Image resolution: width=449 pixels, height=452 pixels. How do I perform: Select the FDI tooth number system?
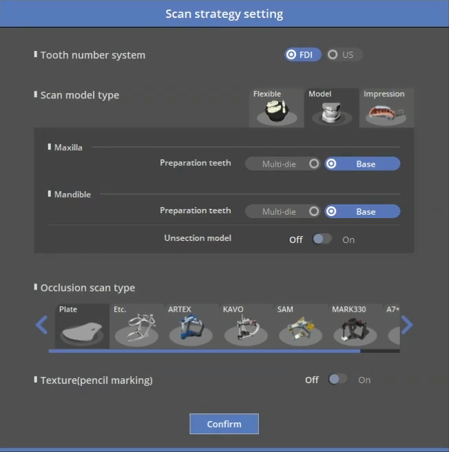click(303, 54)
